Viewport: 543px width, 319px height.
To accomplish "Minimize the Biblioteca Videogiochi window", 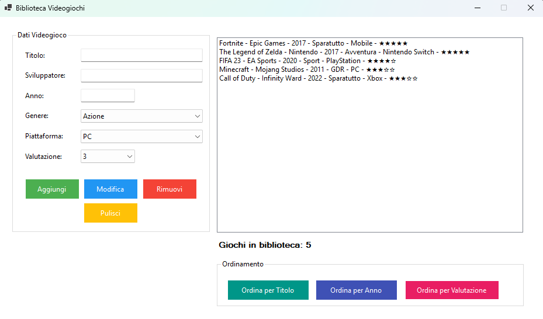I will coord(478,8).
